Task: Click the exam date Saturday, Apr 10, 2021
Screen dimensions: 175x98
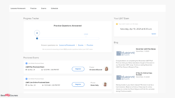Action: click(x=136, y=29)
